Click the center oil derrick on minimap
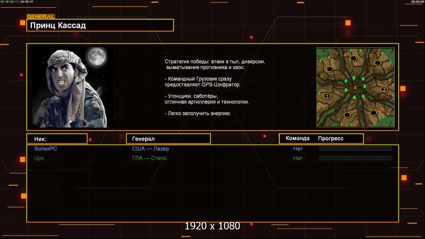 coord(355,88)
